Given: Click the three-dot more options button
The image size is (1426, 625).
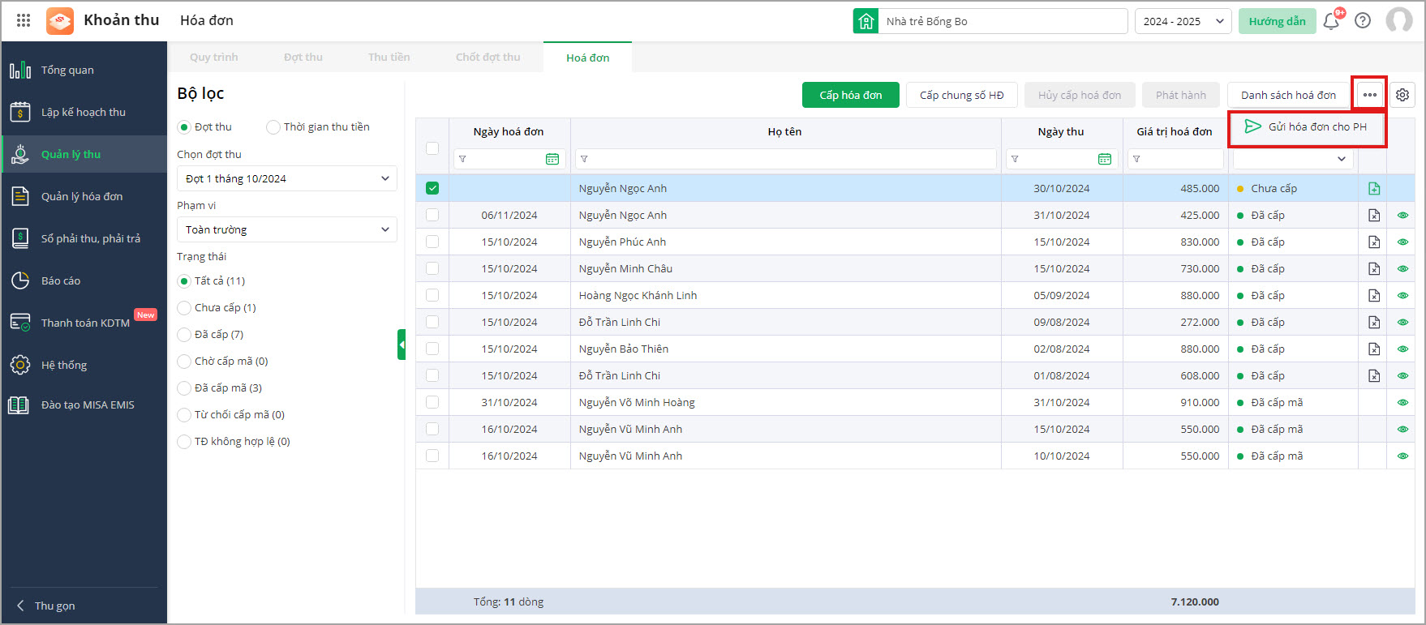Looking at the screenshot, I should pyautogui.click(x=1370, y=95).
